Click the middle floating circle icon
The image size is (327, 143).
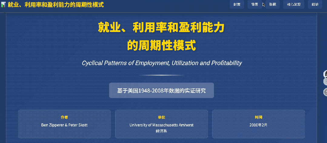click(x=325, y=82)
